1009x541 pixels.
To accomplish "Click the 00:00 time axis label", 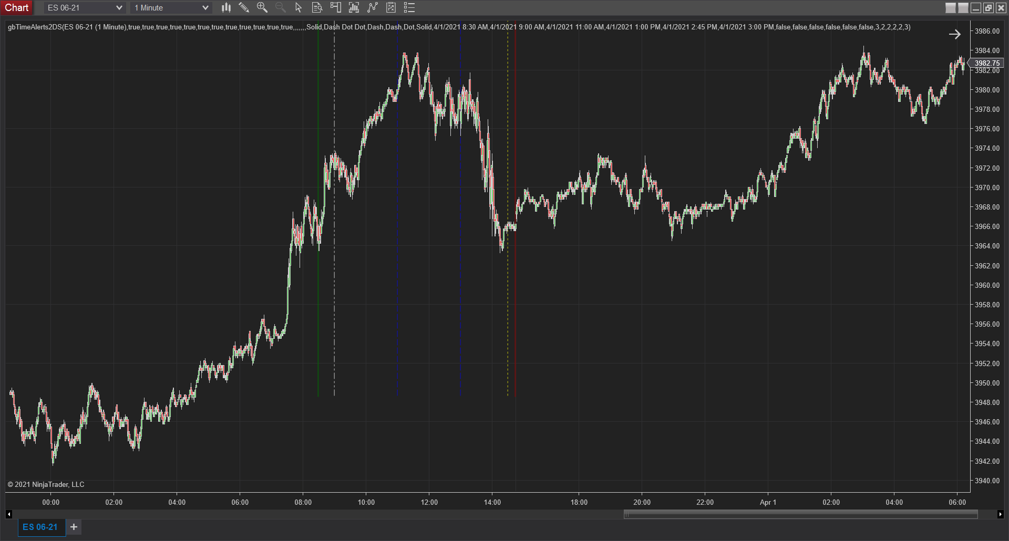I will pos(51,502).
